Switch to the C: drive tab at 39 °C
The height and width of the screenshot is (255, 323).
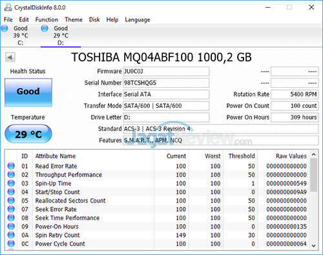(21, 36)
